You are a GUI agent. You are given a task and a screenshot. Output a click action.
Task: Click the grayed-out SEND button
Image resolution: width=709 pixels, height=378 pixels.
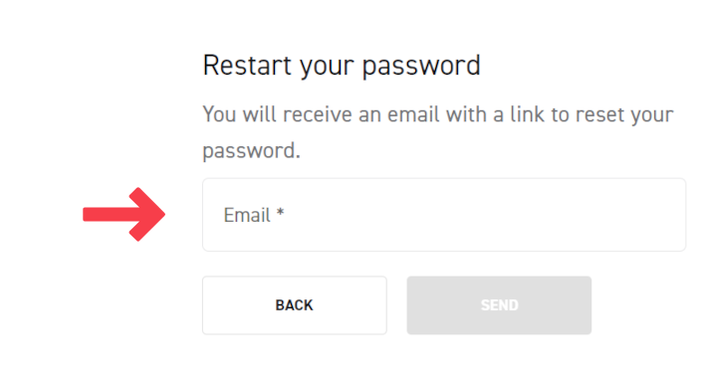[x=499, y=305]
